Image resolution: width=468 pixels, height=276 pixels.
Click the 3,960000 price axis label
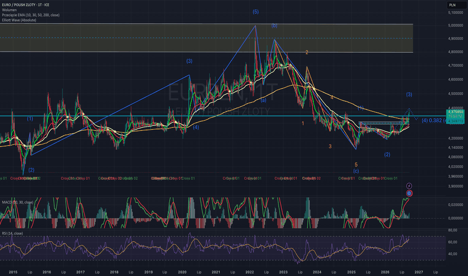pos(455,176)
